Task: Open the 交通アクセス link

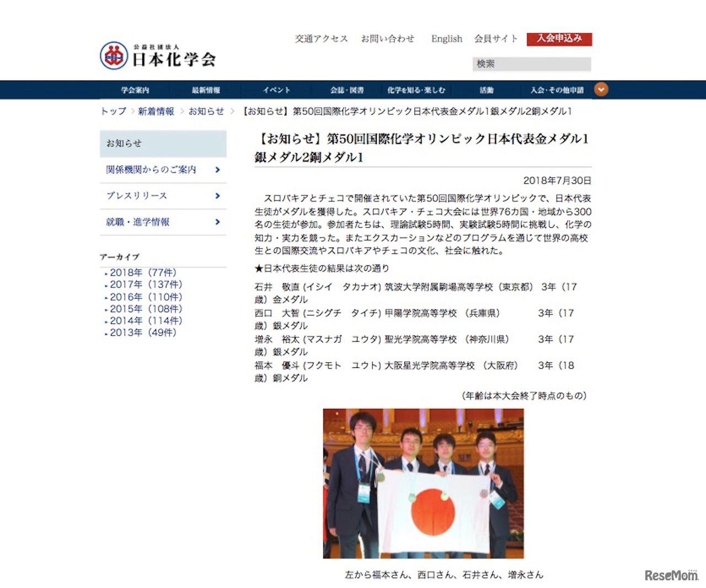Action: point(322,39)
